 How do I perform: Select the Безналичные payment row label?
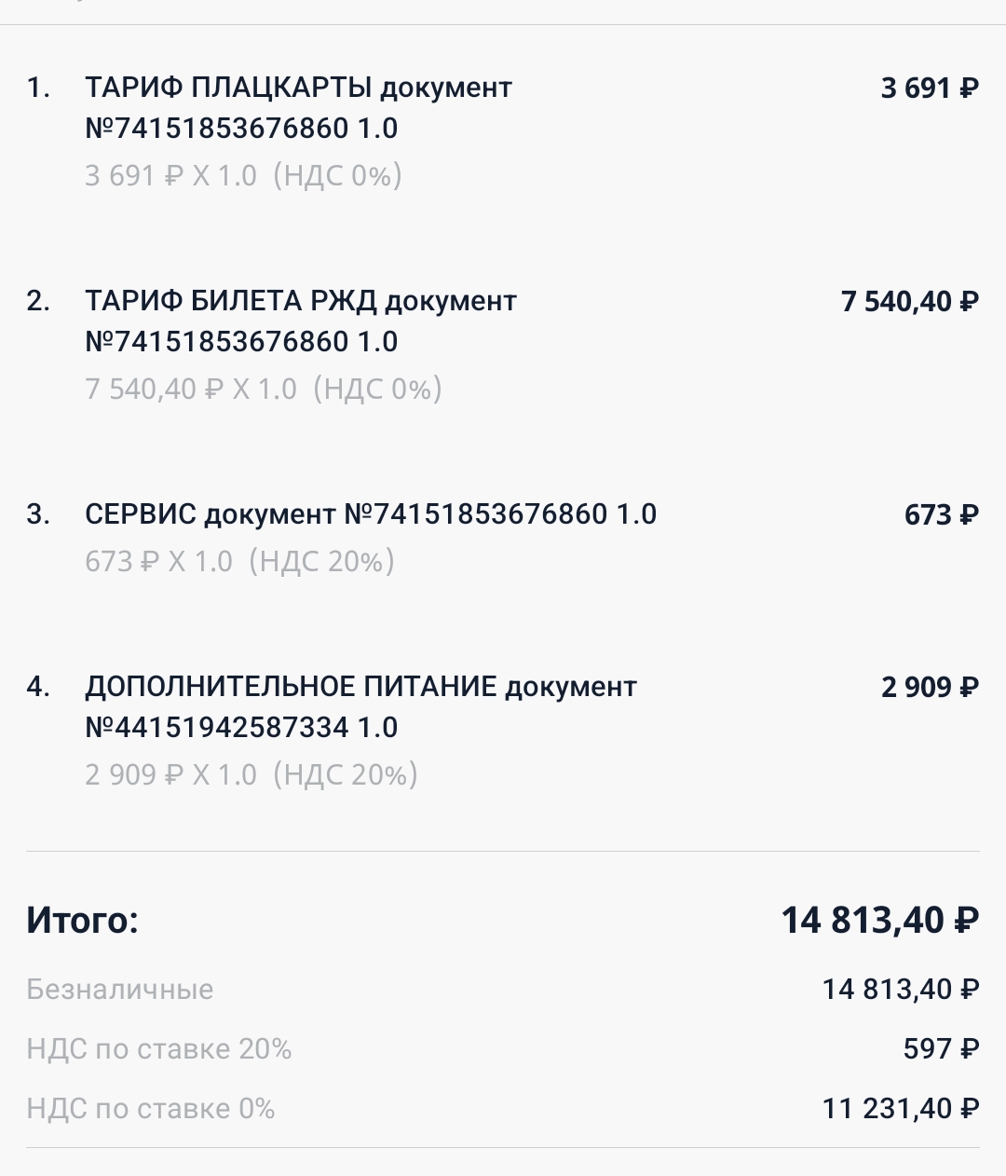pos(119,989)
